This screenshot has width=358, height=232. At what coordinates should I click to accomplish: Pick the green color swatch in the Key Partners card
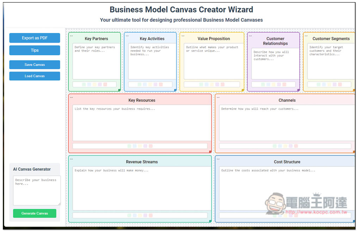click(x=84, y=84)
